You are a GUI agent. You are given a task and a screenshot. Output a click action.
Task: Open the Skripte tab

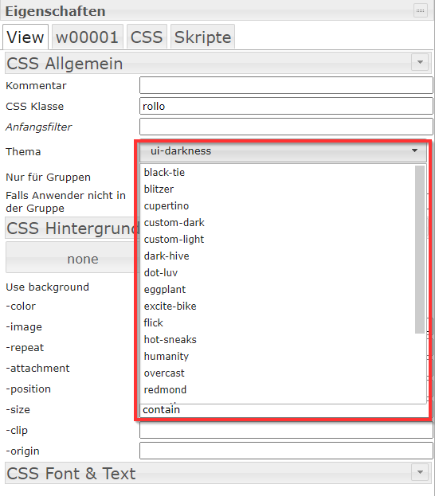pos(202,37)
